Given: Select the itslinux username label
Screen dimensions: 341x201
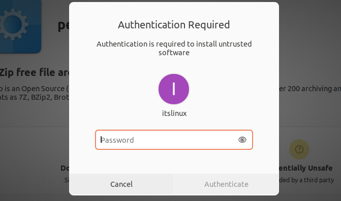Looking at the screenshot, I should 174,113.
